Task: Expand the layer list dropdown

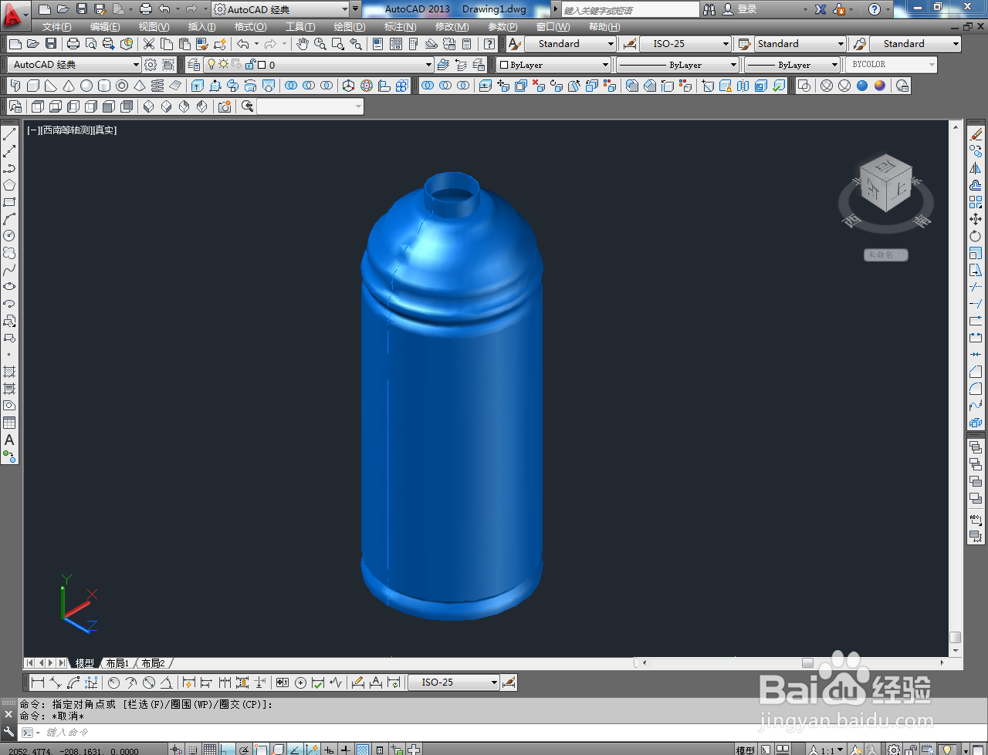Action: pyautogui.click(x=428, y=65)
